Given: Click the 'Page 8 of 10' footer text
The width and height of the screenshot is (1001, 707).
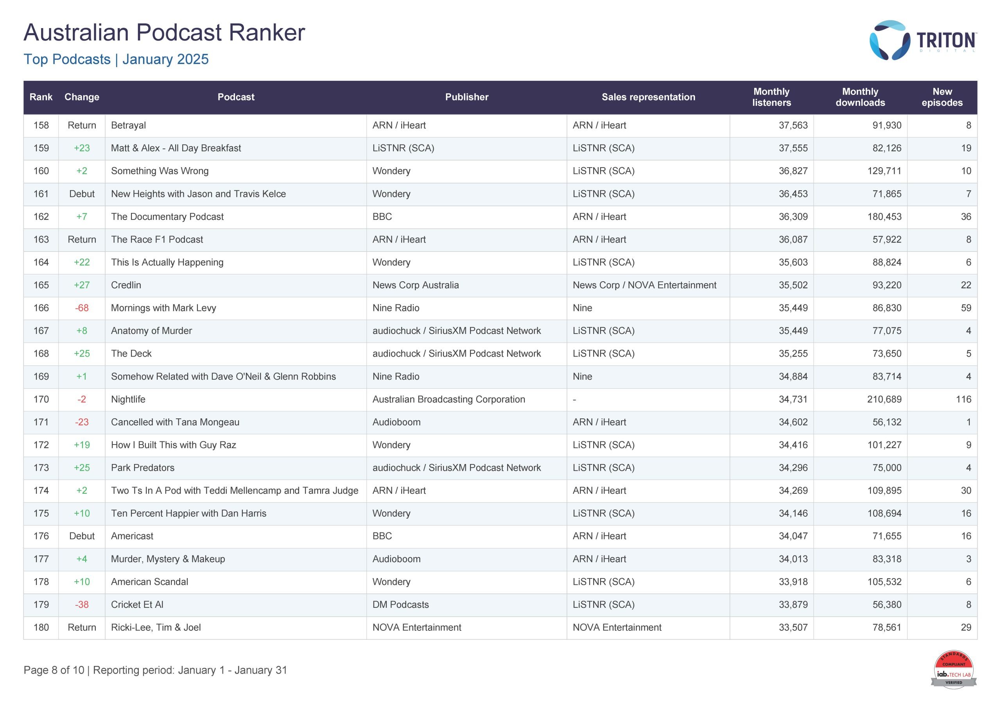Looking at the screenshot, I should point(54,670).
